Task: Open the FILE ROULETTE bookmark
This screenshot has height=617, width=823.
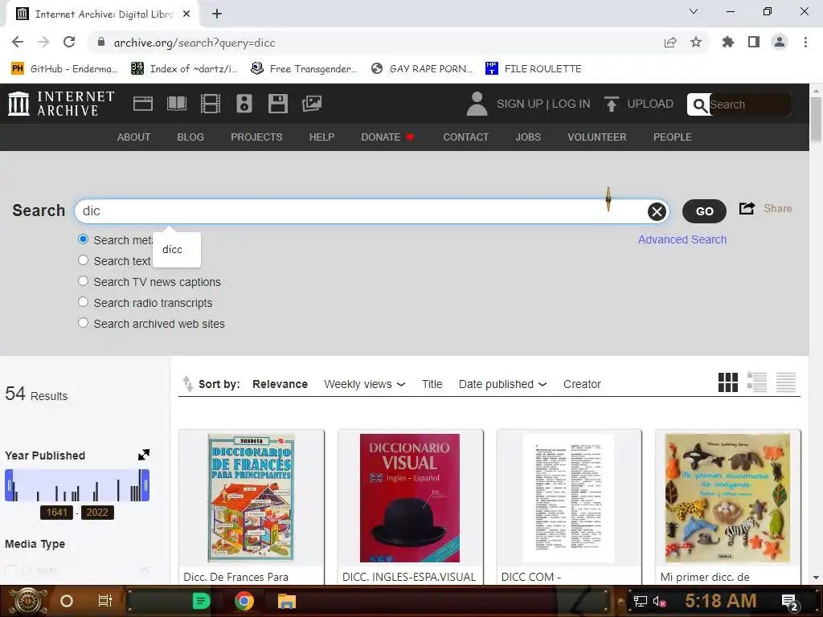Action: click(x=534, y=69)
